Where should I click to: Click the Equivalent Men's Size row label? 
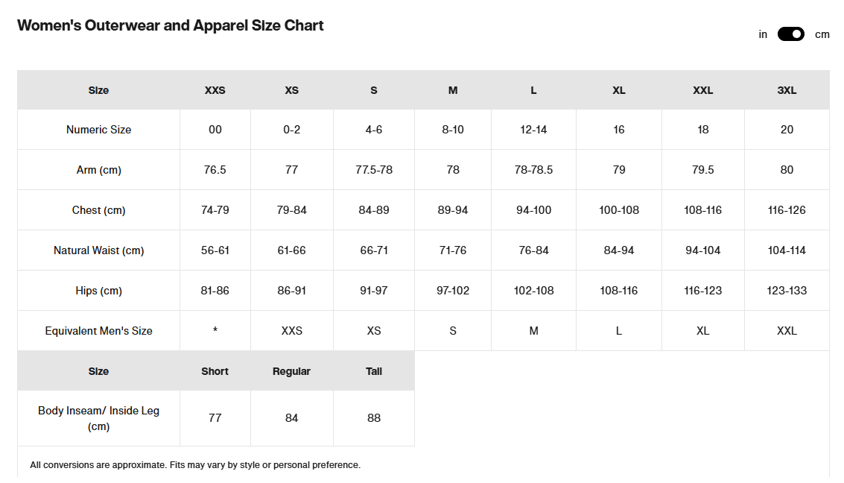(98, 331)
